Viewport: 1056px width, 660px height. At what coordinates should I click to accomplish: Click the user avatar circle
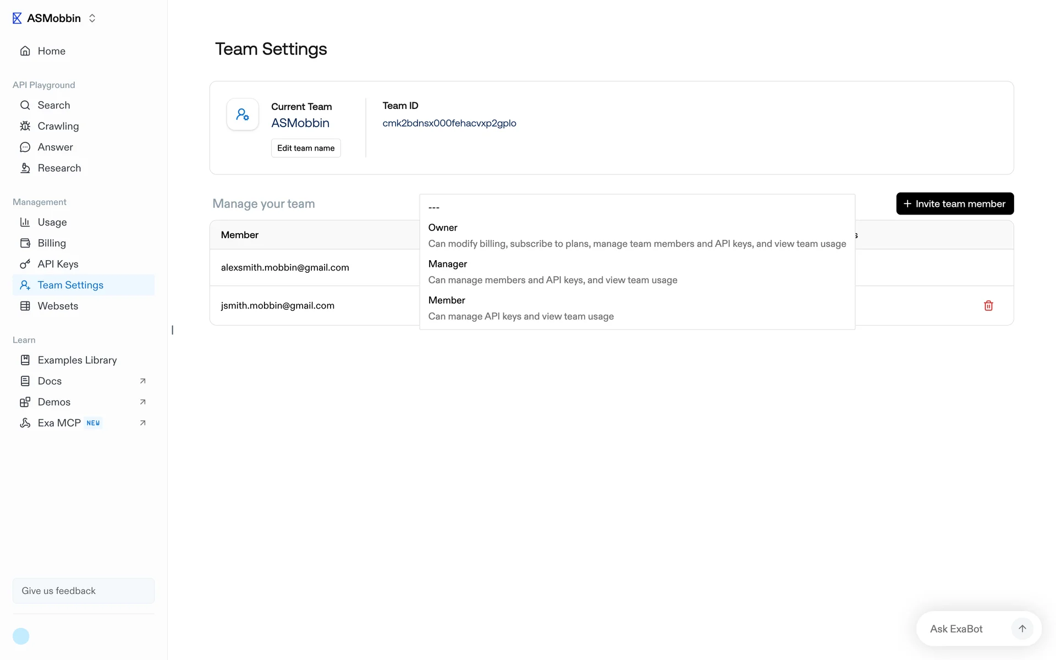pos(21,636)
